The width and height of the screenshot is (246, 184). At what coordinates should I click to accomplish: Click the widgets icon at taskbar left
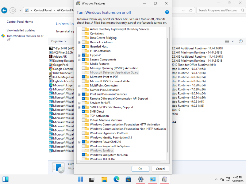coord(6,179)
